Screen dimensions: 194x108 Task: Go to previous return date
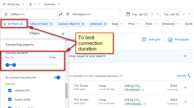point(184,14)
